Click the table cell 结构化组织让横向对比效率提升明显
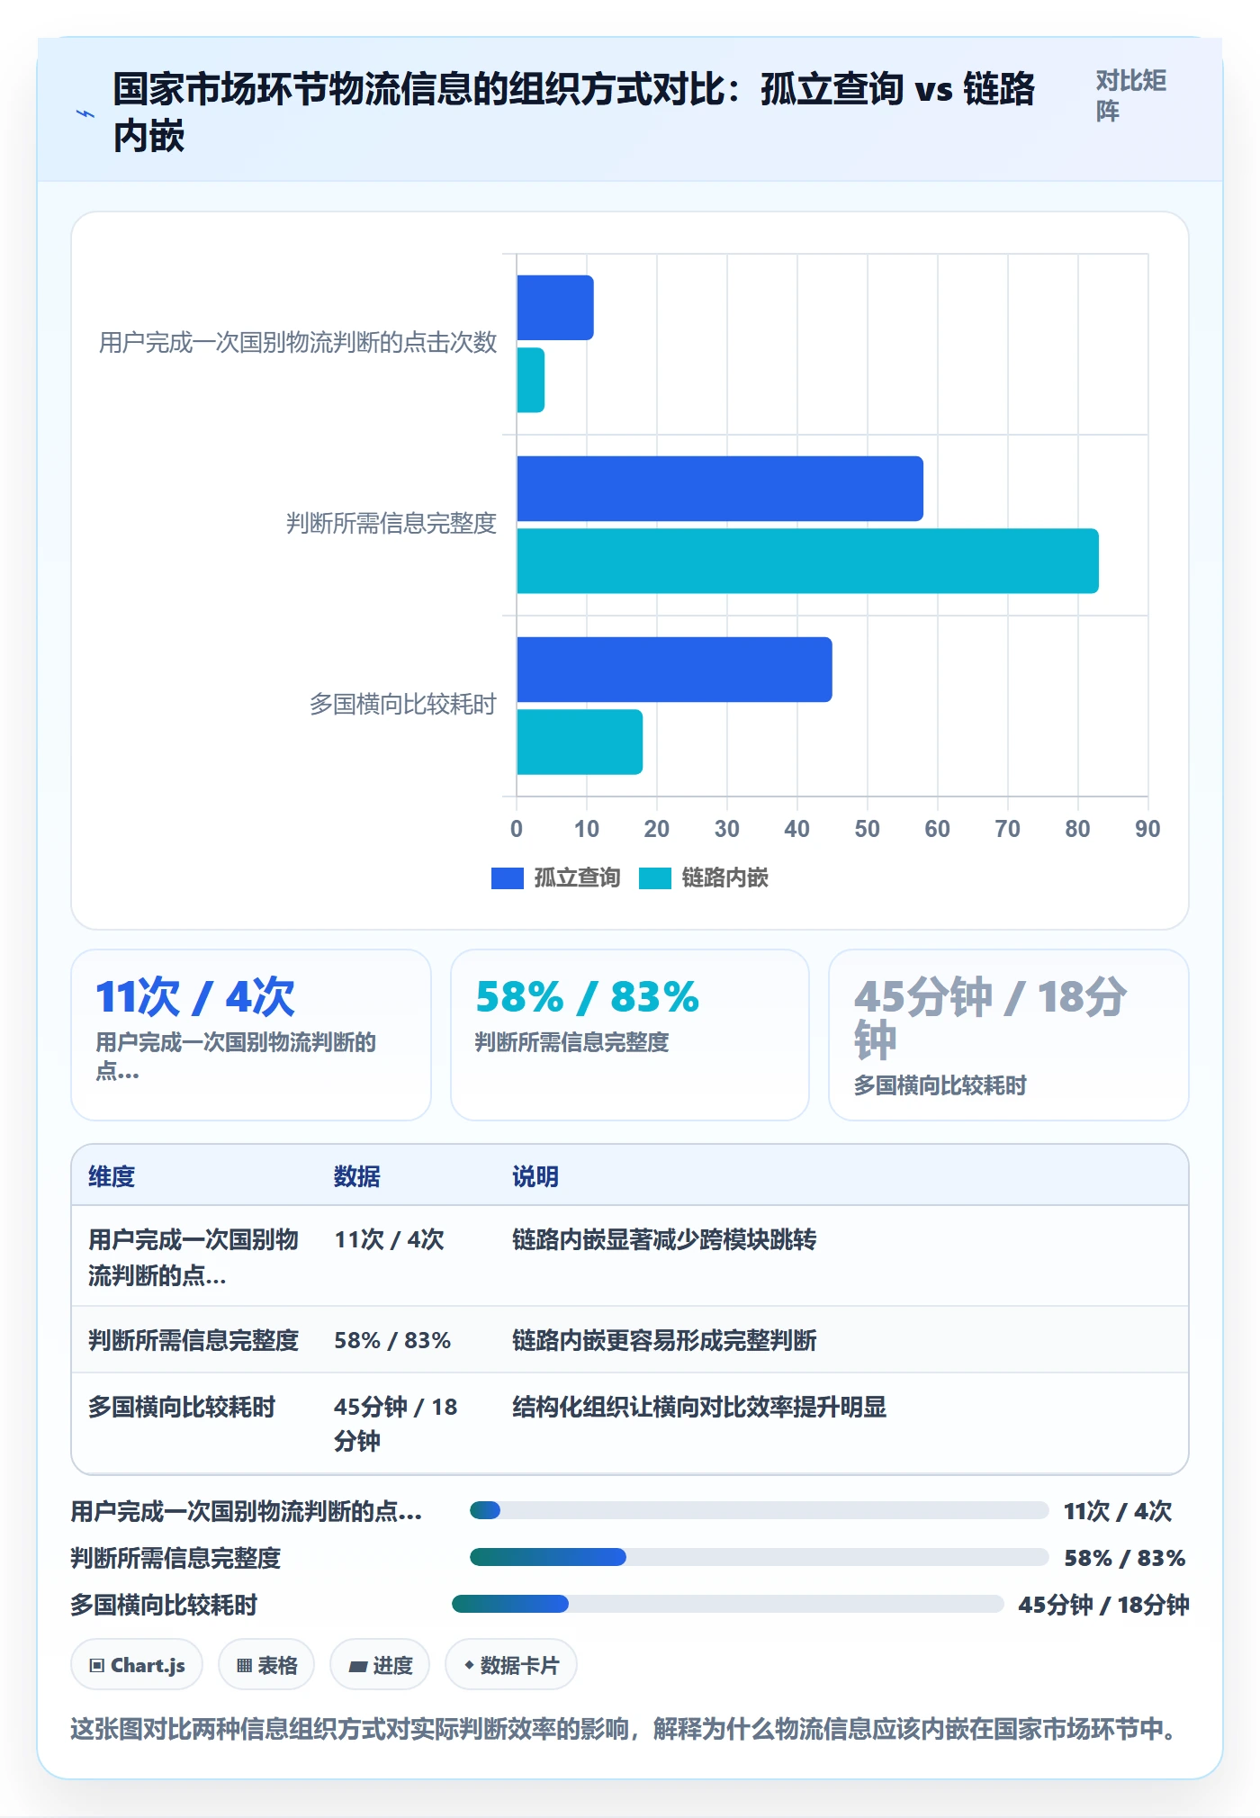The image size is (1260, 1818). (x=699, y=1407)
